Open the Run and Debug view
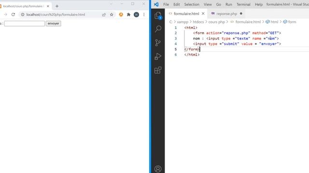 (158, 56)
